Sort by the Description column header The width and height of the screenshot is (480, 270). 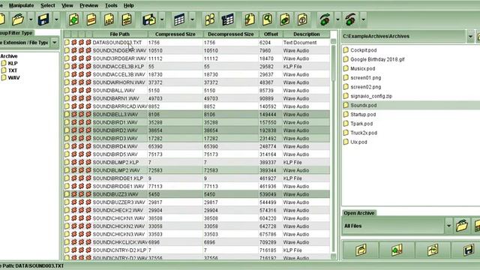click(x=307, y=34)
